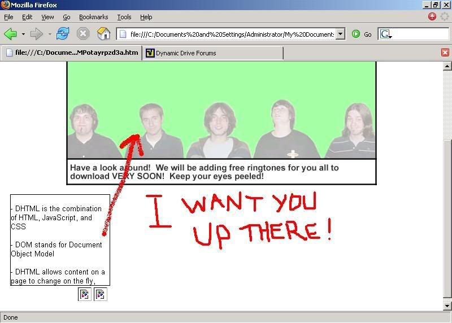Expand the Forward button history dropdown
This screenshot has width=452, height=323.
tap(50, 34)
